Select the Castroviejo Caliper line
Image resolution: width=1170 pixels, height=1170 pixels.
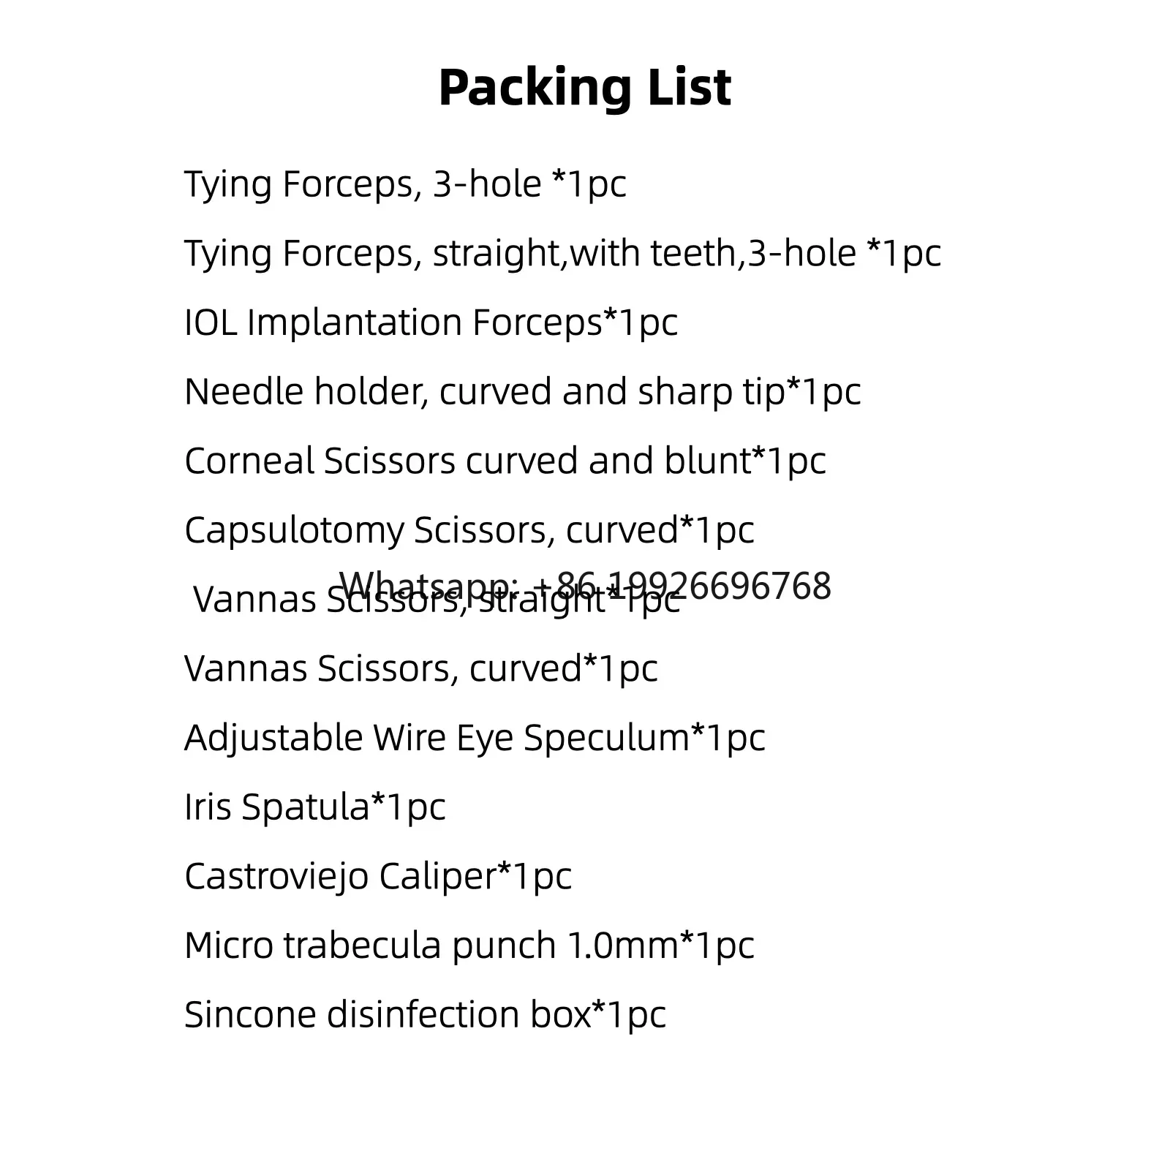377,876
